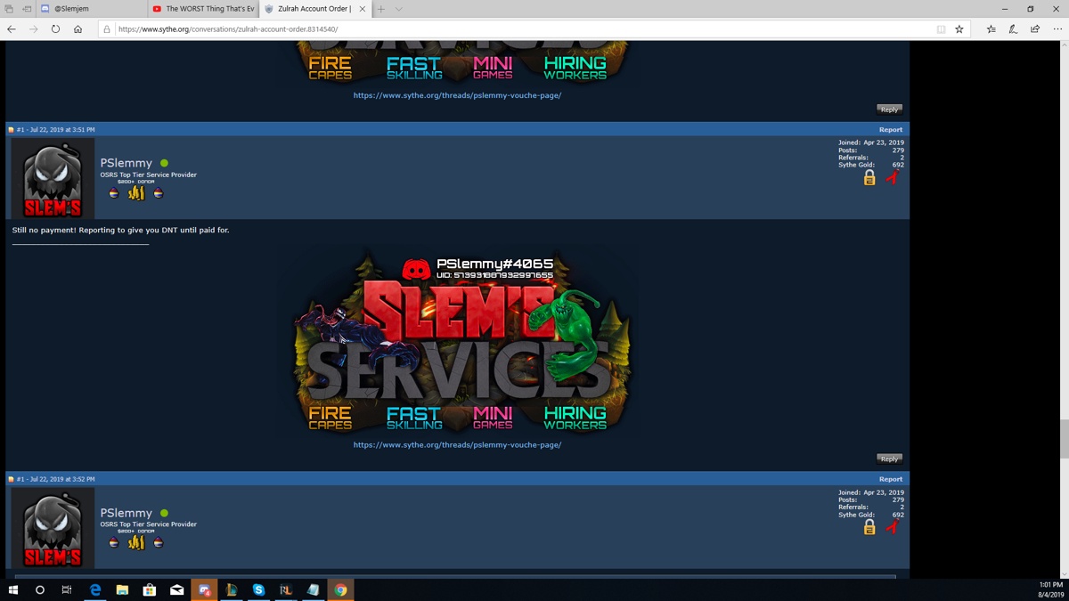Image resolution: width=1069 pixels, height=601 pixels.
Task: Add notes with the pen icon
Action: pyautogui.click(x=1013, y=29)
